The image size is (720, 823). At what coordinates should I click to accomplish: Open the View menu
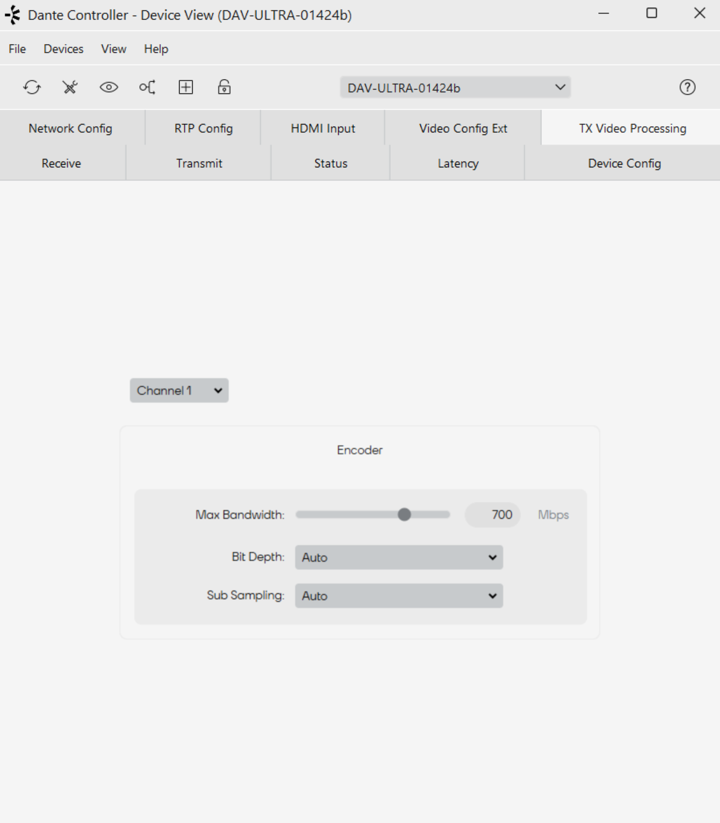point(114,49)
